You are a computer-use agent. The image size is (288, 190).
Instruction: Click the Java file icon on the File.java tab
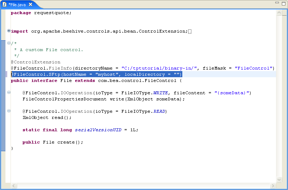4,4
